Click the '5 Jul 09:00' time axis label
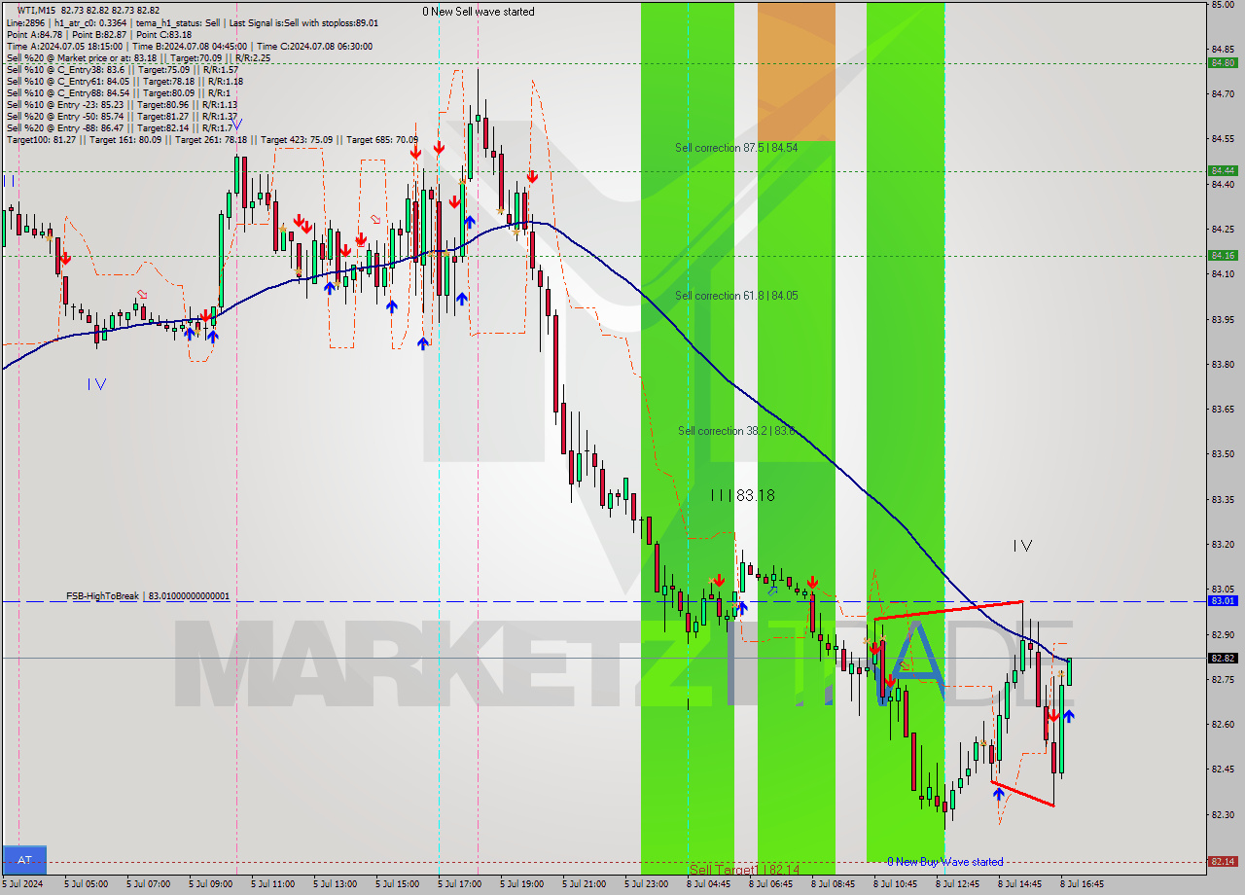This screenshot has width=1245, height=895. [210, 884]
